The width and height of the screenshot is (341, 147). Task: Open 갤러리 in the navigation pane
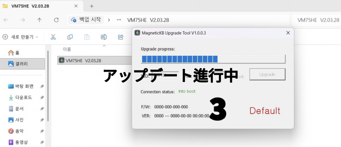coord(22,64)
